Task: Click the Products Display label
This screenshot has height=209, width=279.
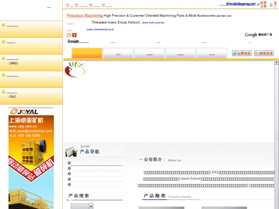Action: (179, 197)
